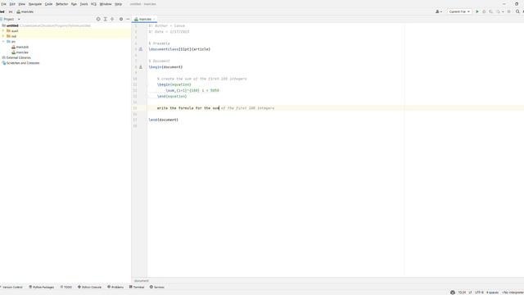Click the Collapse All icon in Project panel
The image size is (524, 295).
tap(112, 20)
